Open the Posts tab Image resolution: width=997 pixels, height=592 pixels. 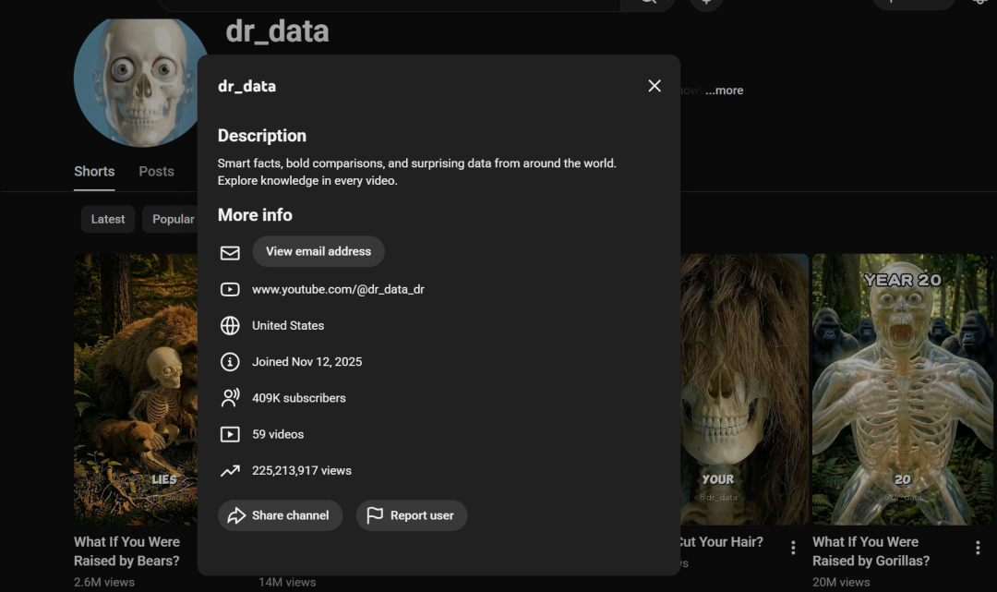tap(156, 171)
